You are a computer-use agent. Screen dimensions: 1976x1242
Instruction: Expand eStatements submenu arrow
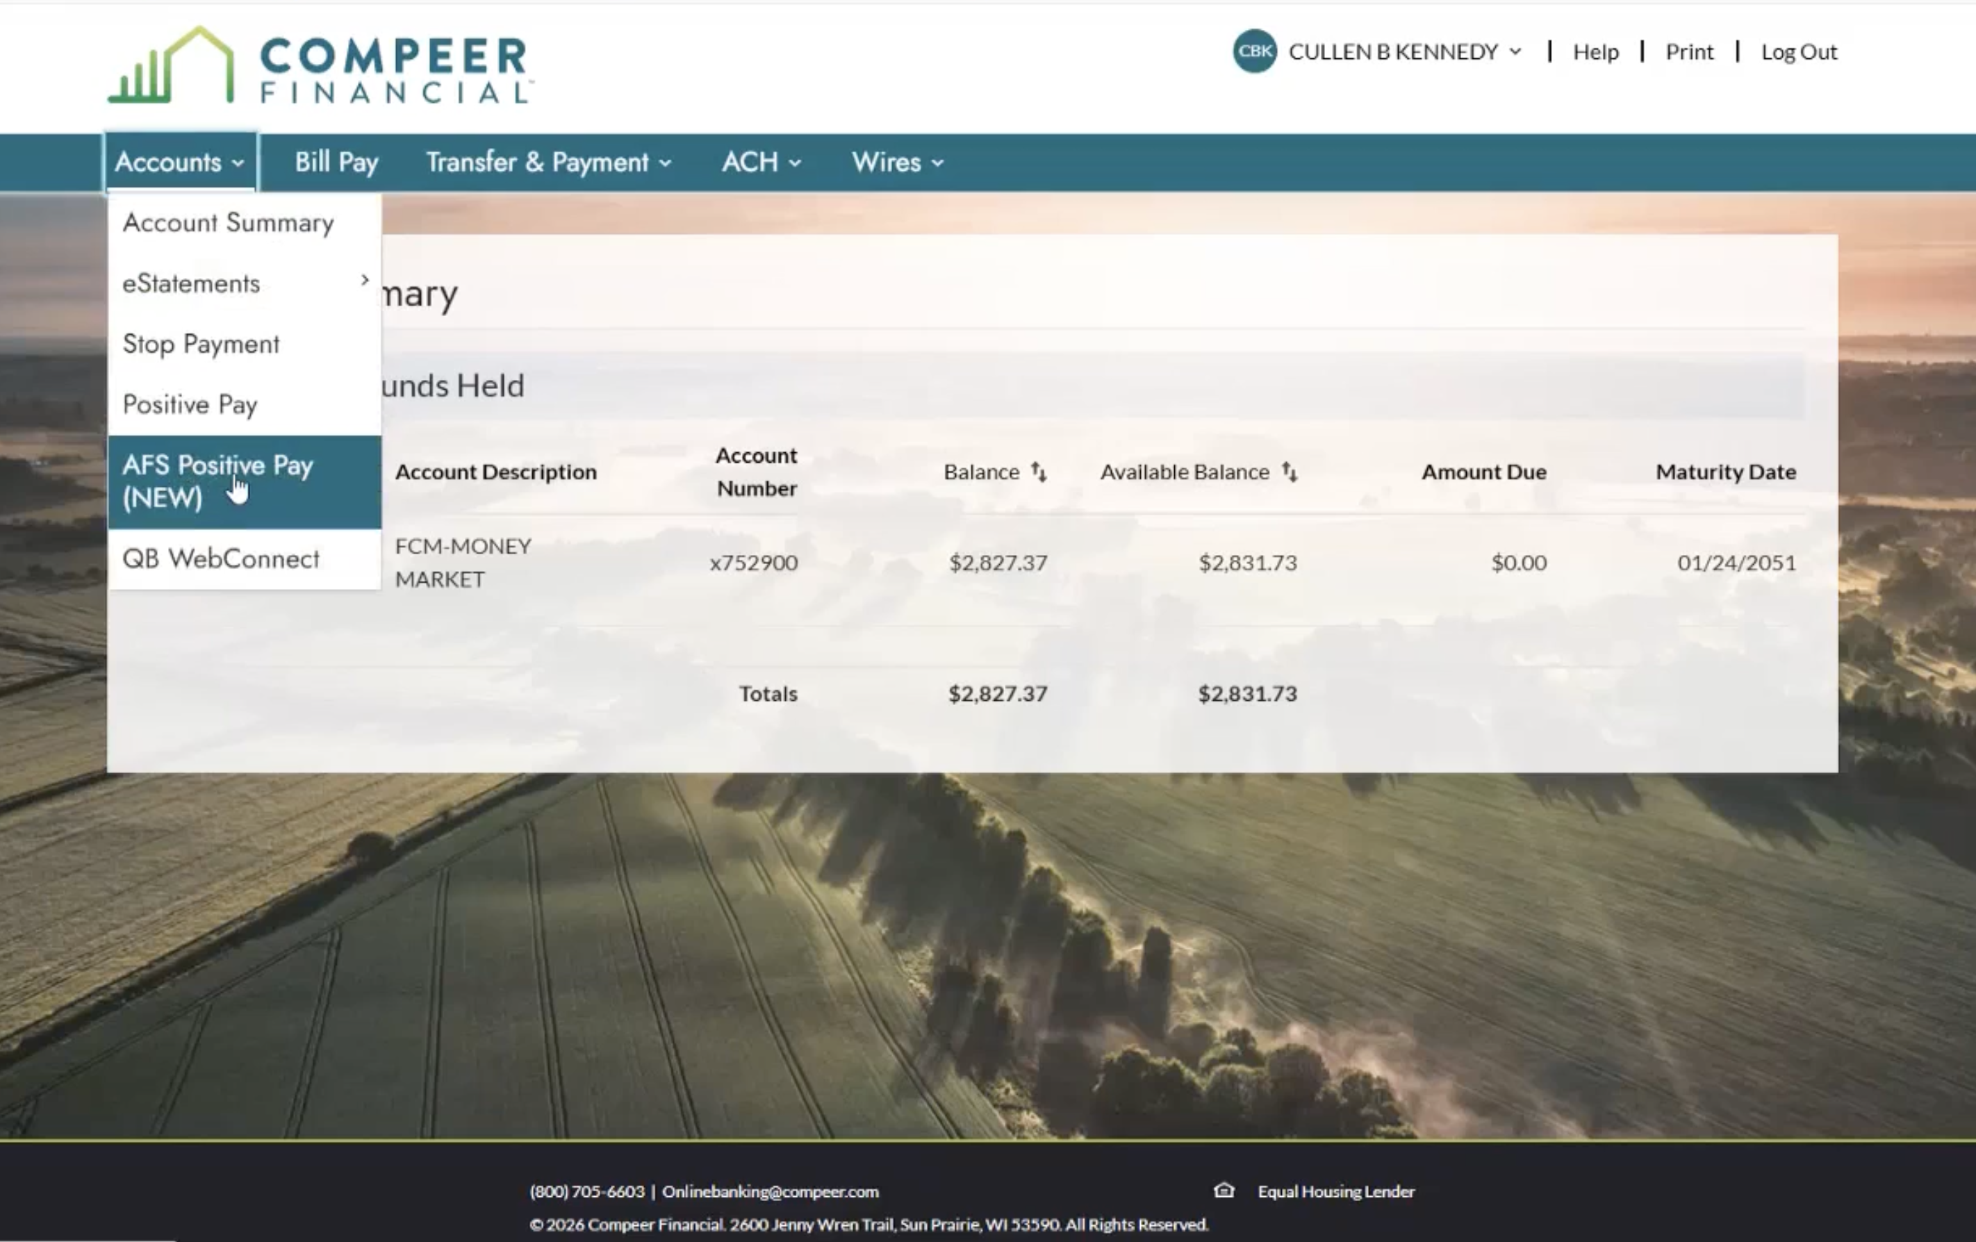point(364,281)
